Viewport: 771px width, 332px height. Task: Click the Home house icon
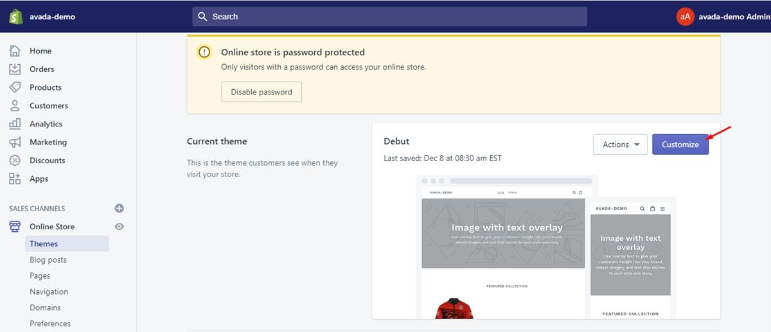[15, 51]
